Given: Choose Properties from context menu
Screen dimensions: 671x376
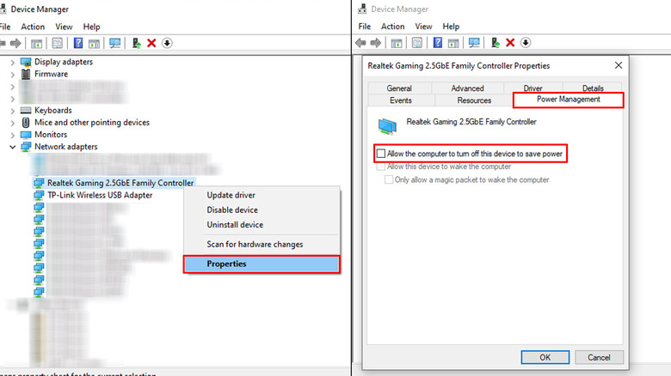Looking at the screenshot, I should tap(262, 264).
